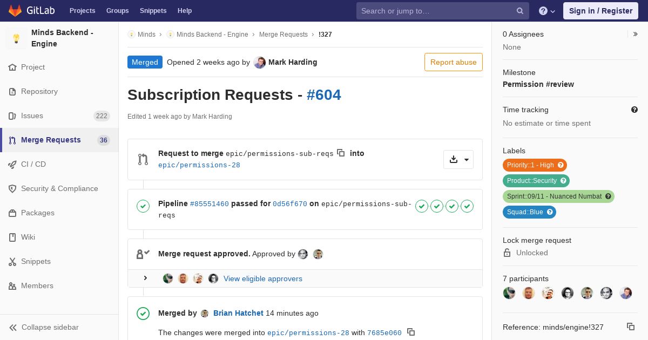This screenshot has height=340, width=648.
Task: Click the pipeline passed status icon
Action: click(x=143, y=206)
